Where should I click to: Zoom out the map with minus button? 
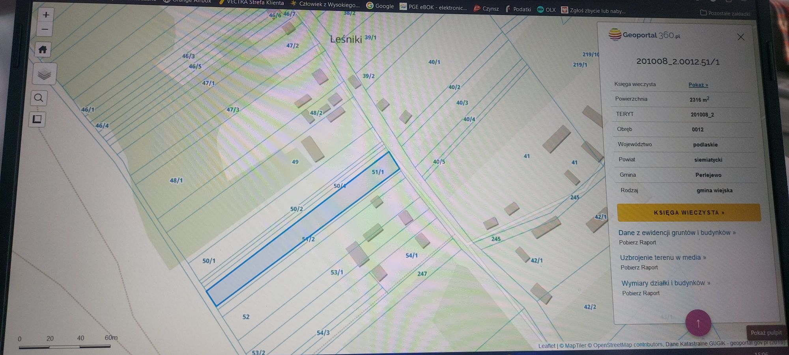tap(45, 30)
